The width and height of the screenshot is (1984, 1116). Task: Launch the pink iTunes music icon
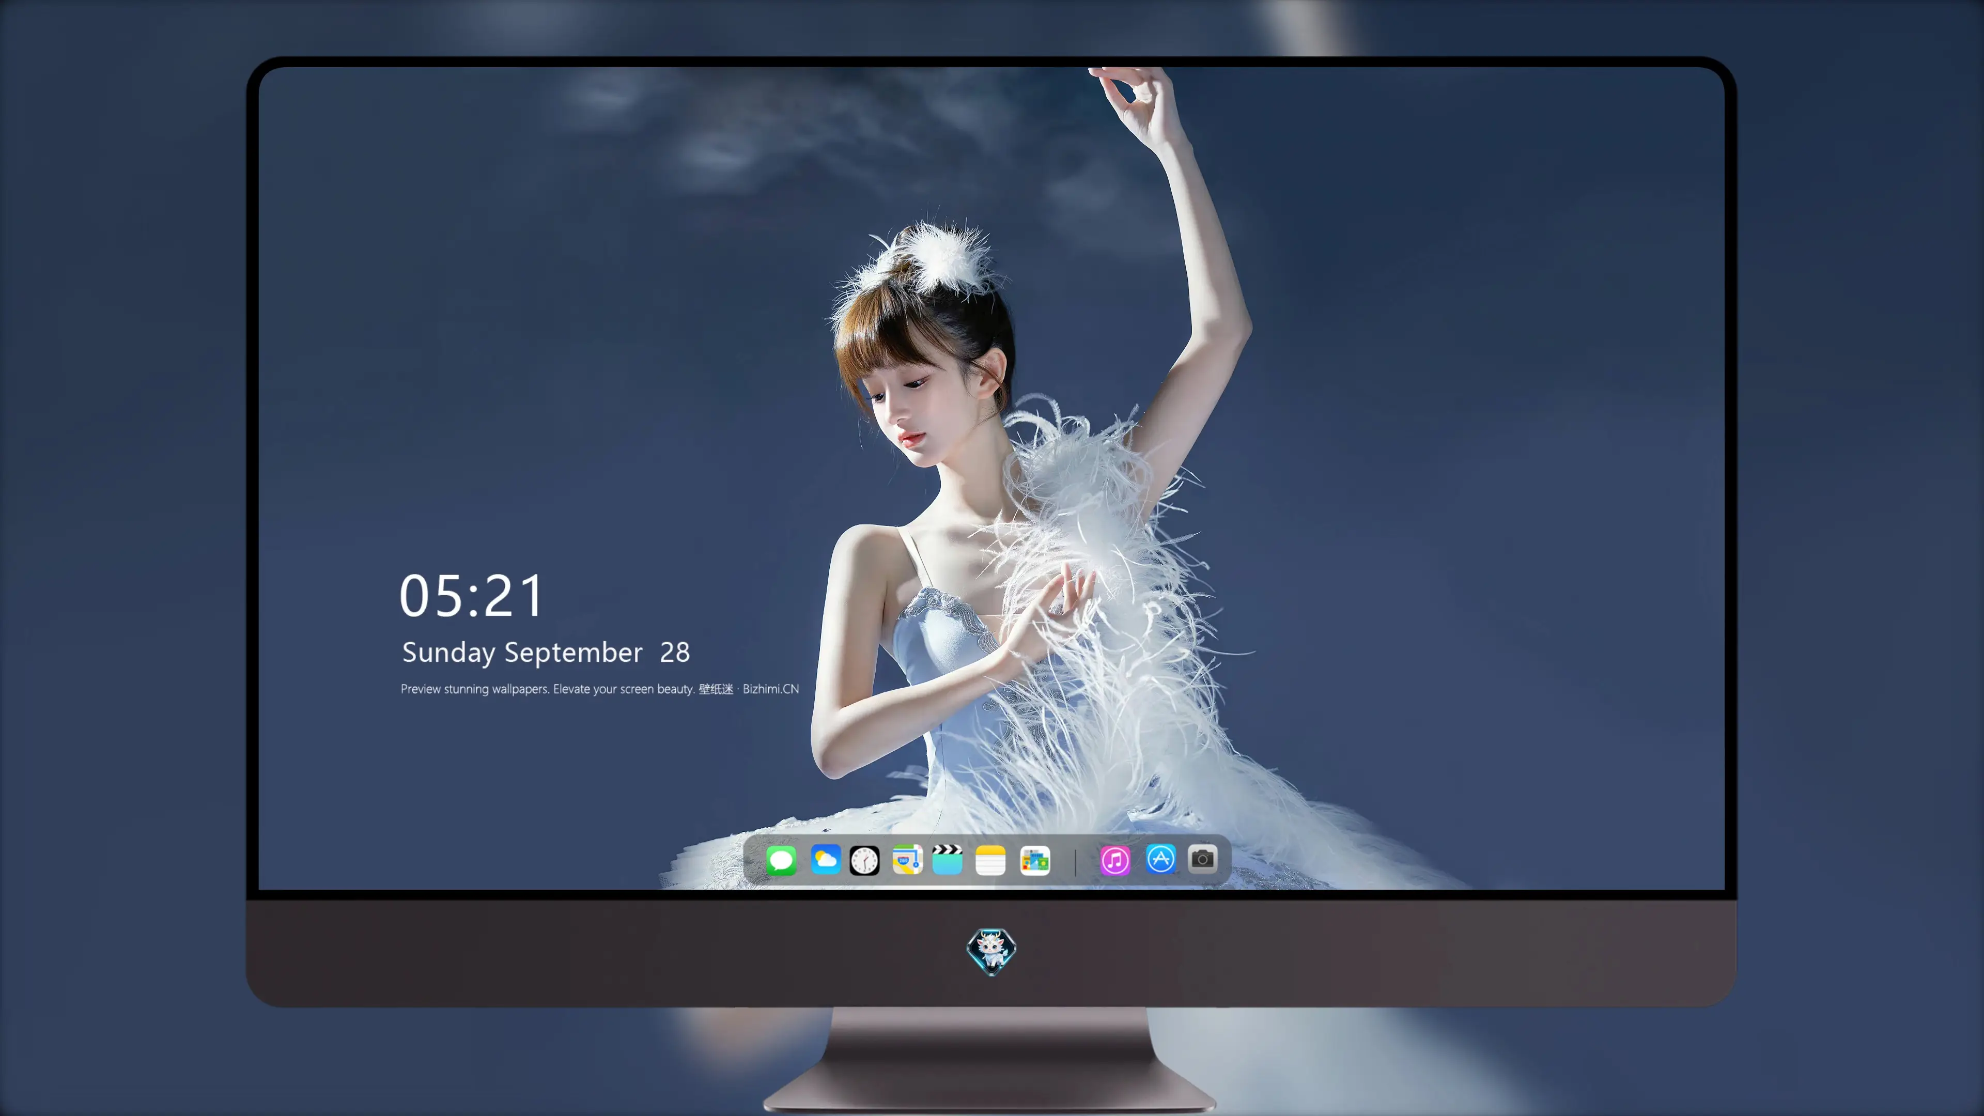point(1115,860)
